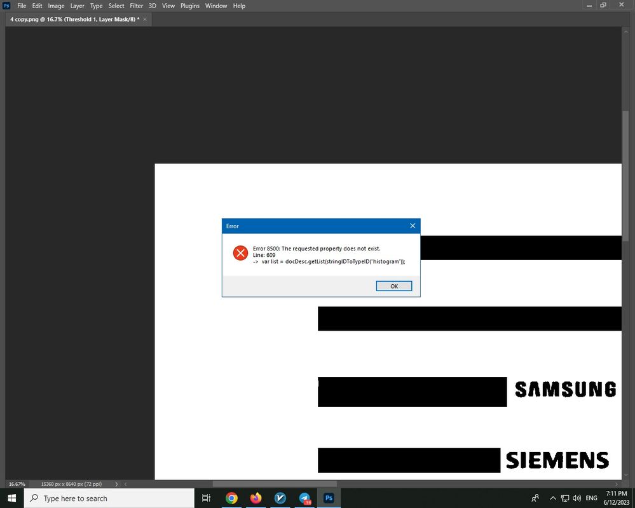
Task: Click the vertical scrollbar up arrow
Action: click(x=625, y=31)
